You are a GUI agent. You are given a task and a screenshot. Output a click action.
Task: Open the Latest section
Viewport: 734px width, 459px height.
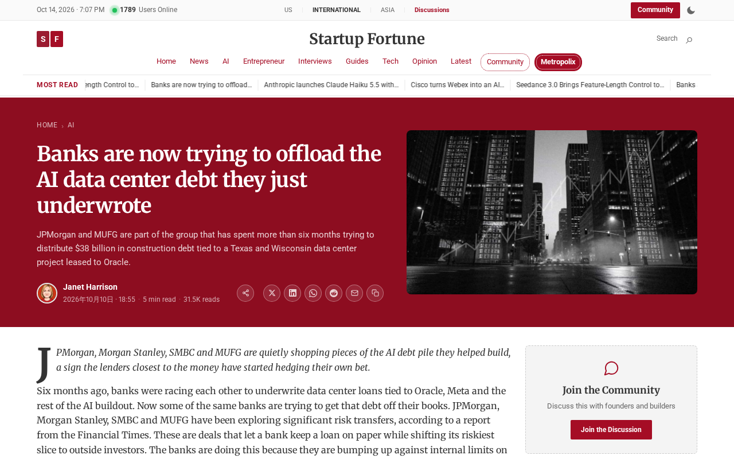pyautogui.click(x=461, y=61)
